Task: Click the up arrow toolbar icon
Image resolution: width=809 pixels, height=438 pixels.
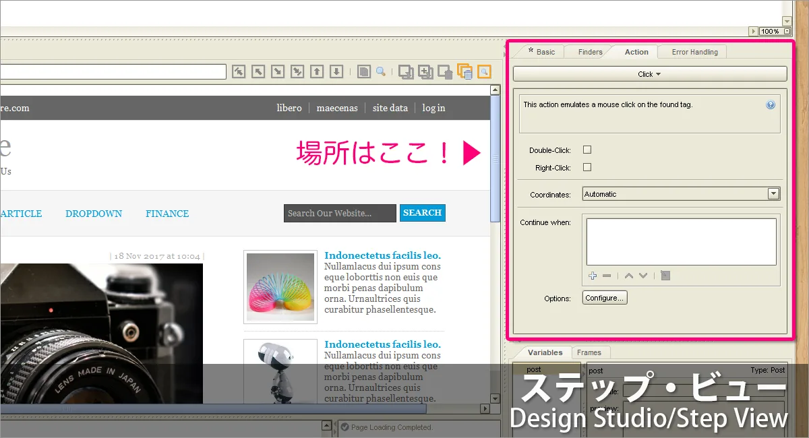Action: point(318,71)
